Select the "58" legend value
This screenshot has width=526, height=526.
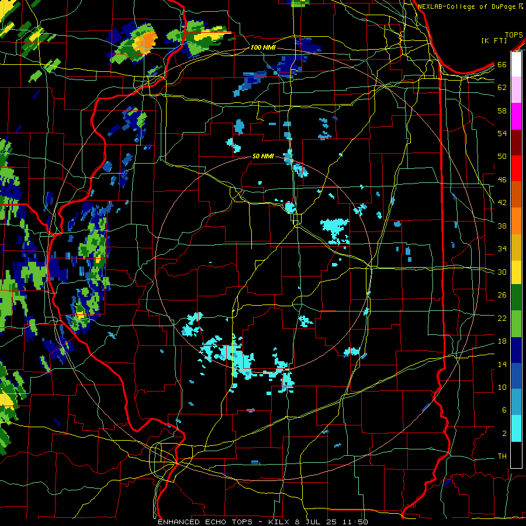(x=502, y=110)
